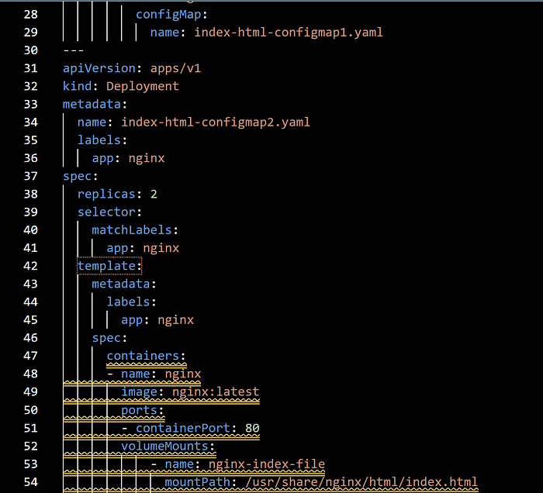Click the apiVersion key

click(x=99, y=68)
